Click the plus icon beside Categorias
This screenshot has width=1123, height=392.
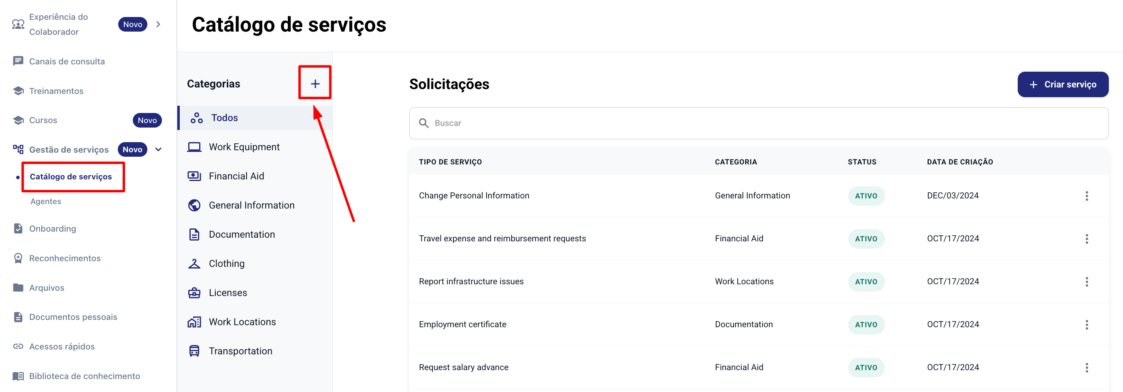tap(315, 84)
